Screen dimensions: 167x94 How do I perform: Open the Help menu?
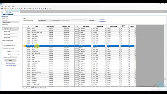click(13, 6)
